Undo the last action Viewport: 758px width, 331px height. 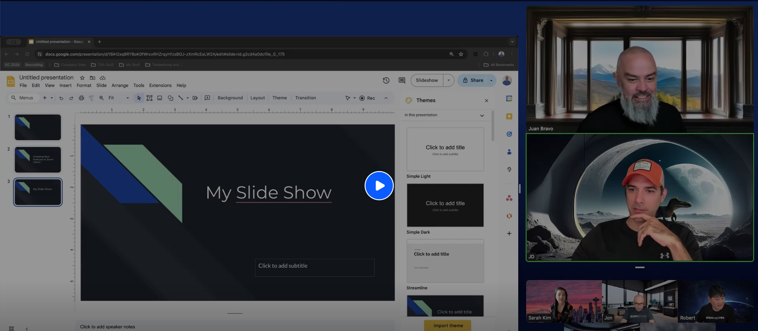[x=61, y=98]
